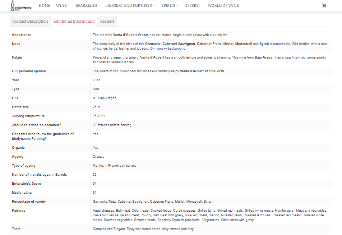Click 'Number of months aged in Barrels' label
This screenshot has width=342, height=235.
(x=39, y=175)
